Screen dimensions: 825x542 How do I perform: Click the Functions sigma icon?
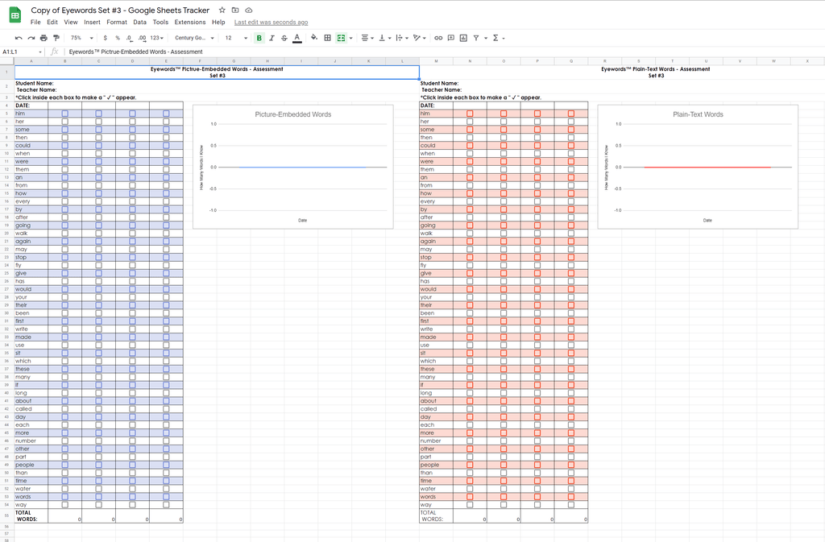(x=495, y=38)
